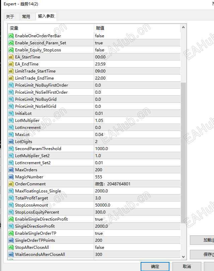Click the LotMultiplier double icon

[11, 121]
